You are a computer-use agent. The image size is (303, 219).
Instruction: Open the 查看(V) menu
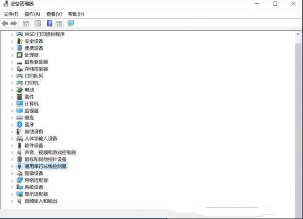point(54,14)
